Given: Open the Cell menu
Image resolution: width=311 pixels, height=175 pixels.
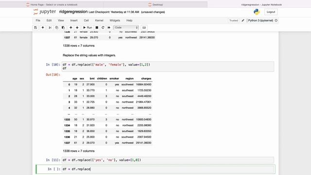Looking at the screenshot, I should (x=86, y=20).
